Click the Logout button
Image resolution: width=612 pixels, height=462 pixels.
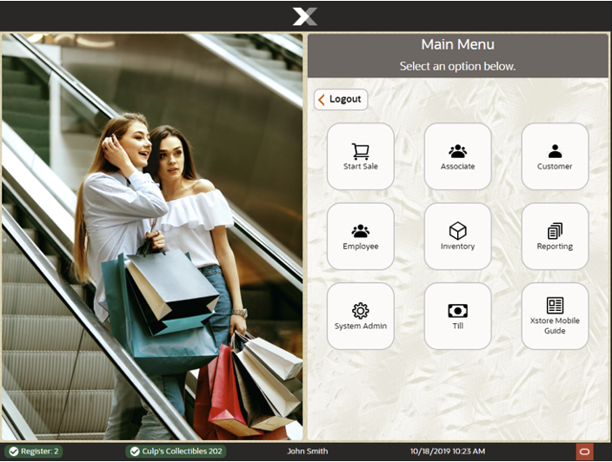pyautogui.click(x=341, y=100)
